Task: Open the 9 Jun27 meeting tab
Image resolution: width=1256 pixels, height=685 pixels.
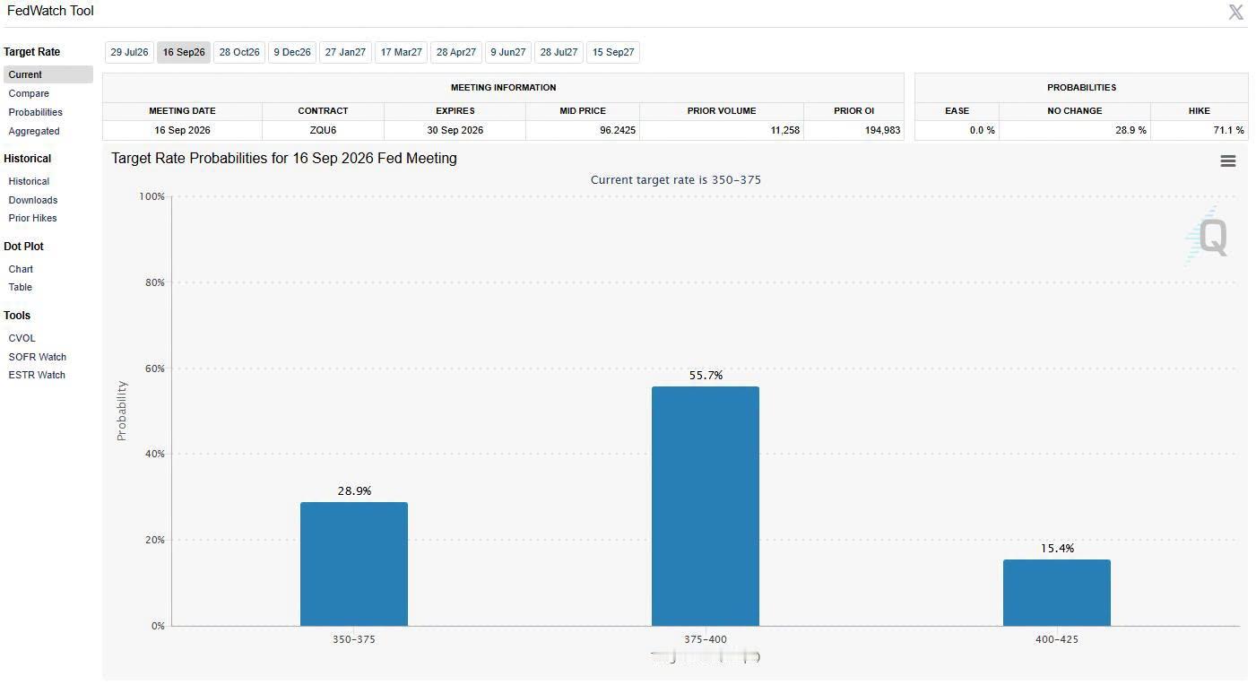Action: click(508, 52)
